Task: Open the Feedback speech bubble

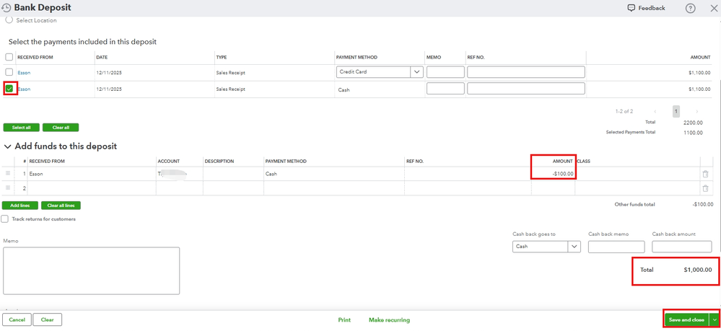Action: click(x=632, y=8)
